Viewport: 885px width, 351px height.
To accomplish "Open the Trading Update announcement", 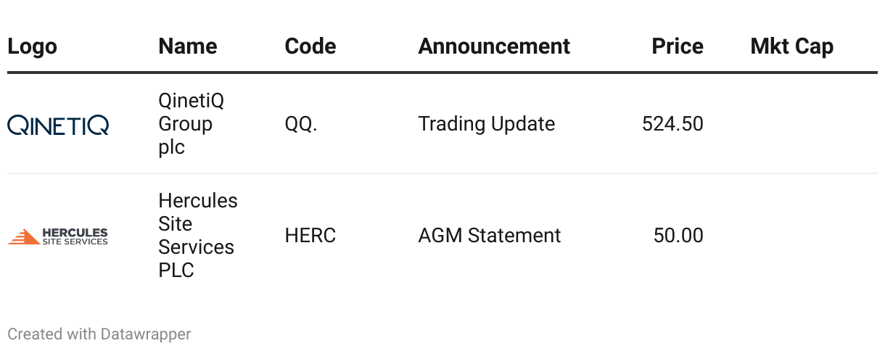I will pyautogui.click(x=487, y=124).
